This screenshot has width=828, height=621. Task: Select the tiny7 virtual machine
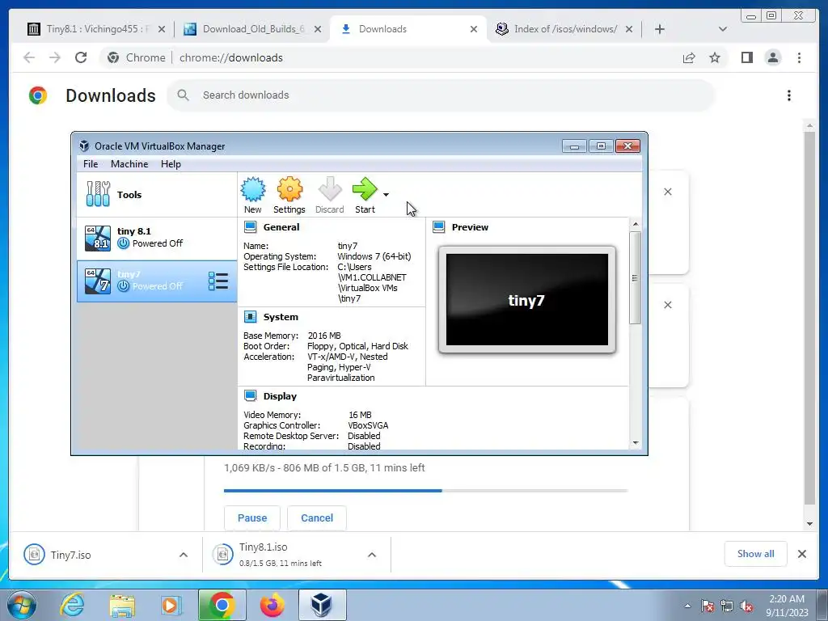click(156, 281)
